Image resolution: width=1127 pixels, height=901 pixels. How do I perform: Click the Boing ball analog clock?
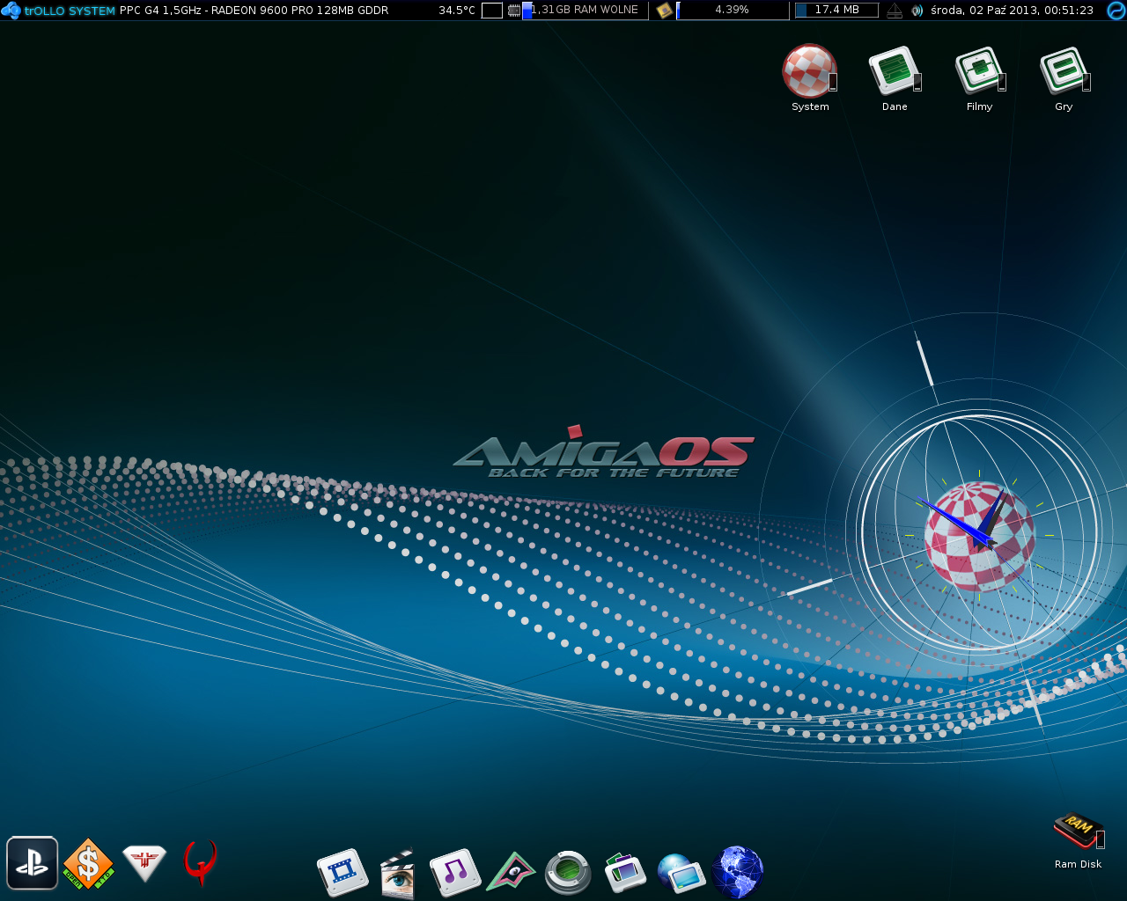[x=980, y=535]
